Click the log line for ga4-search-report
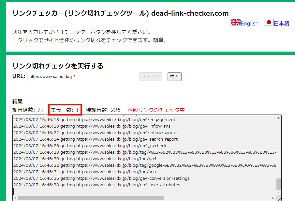The height and width of the screenshot is (201, 295). pos(96,139)
